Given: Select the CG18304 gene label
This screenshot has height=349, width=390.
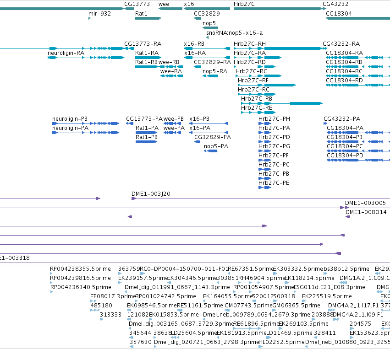Looking at the screenshot, I should point(339,14).
